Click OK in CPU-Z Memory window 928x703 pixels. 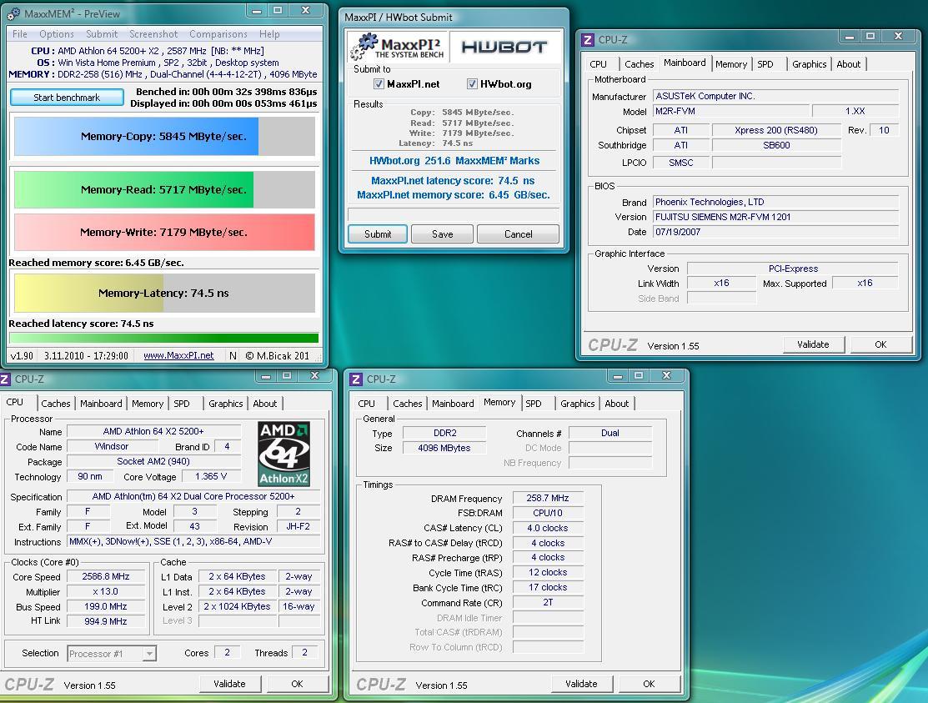649,684
